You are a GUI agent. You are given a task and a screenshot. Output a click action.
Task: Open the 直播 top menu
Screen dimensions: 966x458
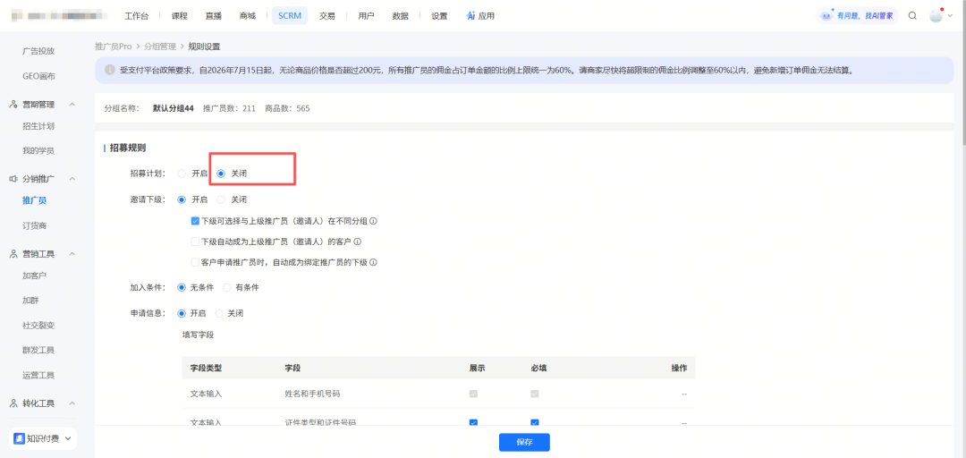pyautogui.click(x=213, y=16)
